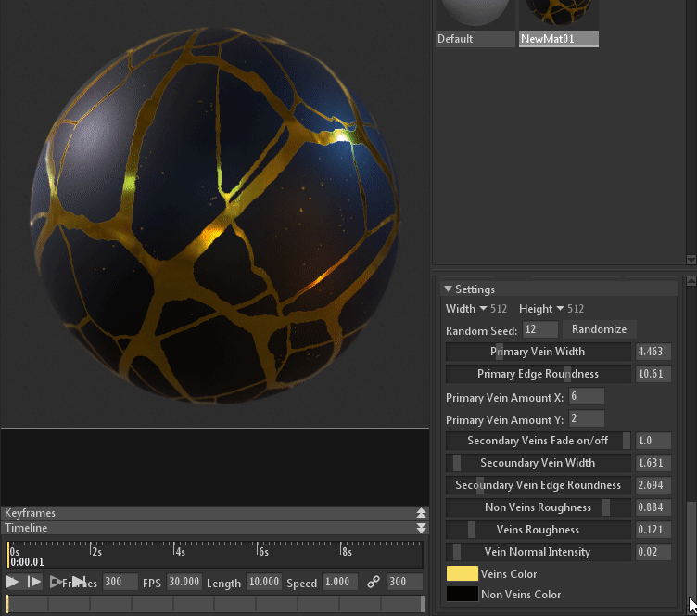The width and height of the screenshot is (697, 616).
Task: Click the Frames count field
Action: tap(120, 582)
